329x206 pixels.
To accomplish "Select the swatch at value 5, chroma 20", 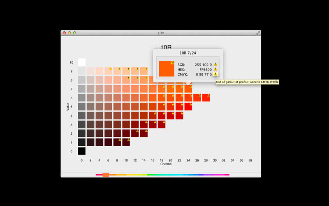I will pyautogui.click(x=171, y=107).
